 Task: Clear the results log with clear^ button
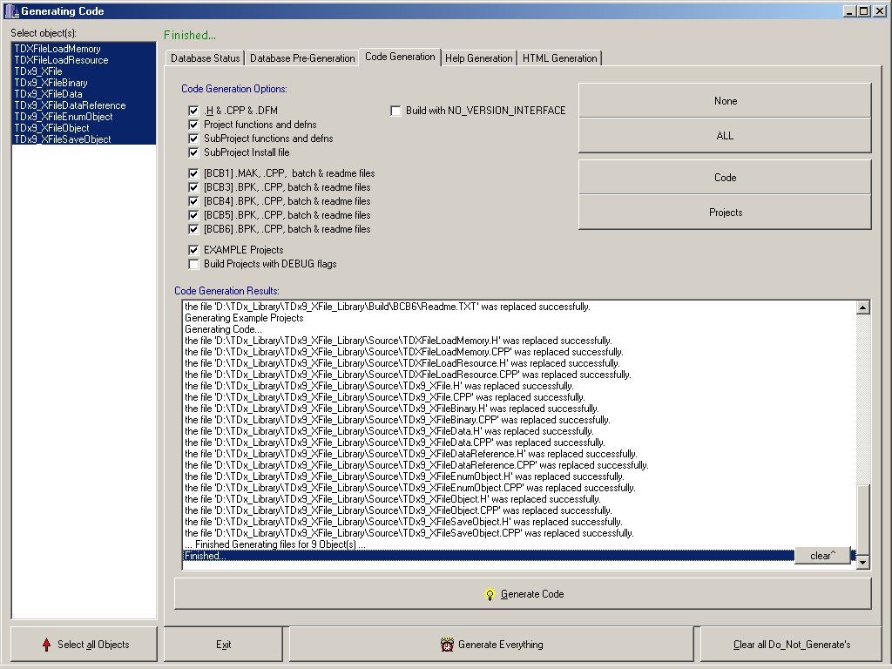click(821, 556)
